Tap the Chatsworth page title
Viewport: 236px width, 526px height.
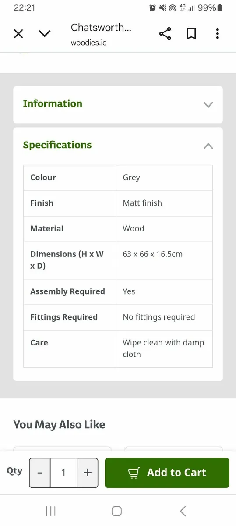coord(101,28)
